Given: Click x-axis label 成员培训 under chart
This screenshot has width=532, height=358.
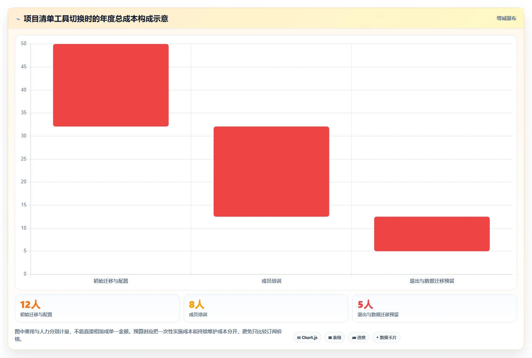Looking at the screenshot, I should [271, 281].
